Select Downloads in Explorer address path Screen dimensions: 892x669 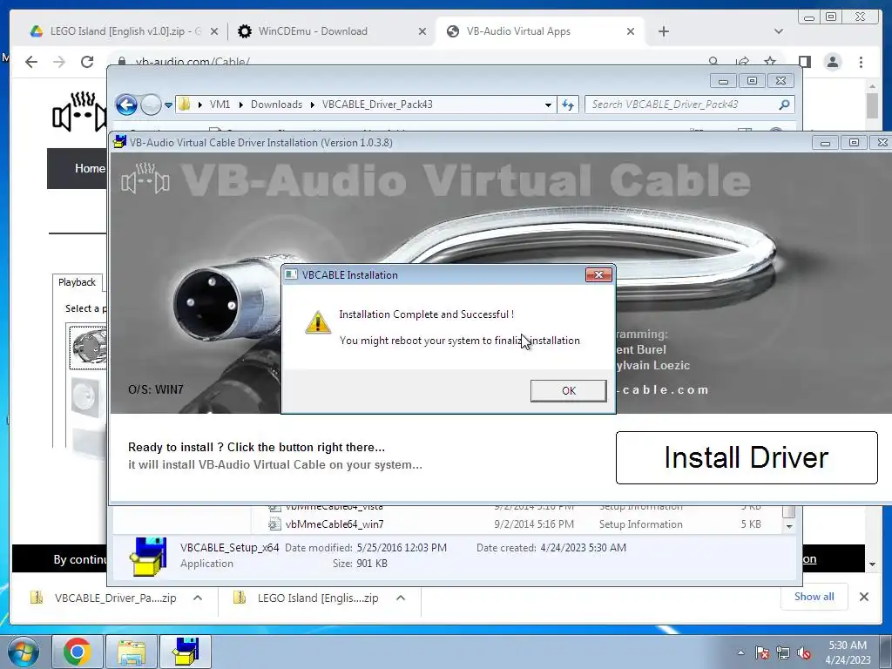click(276, 105)
